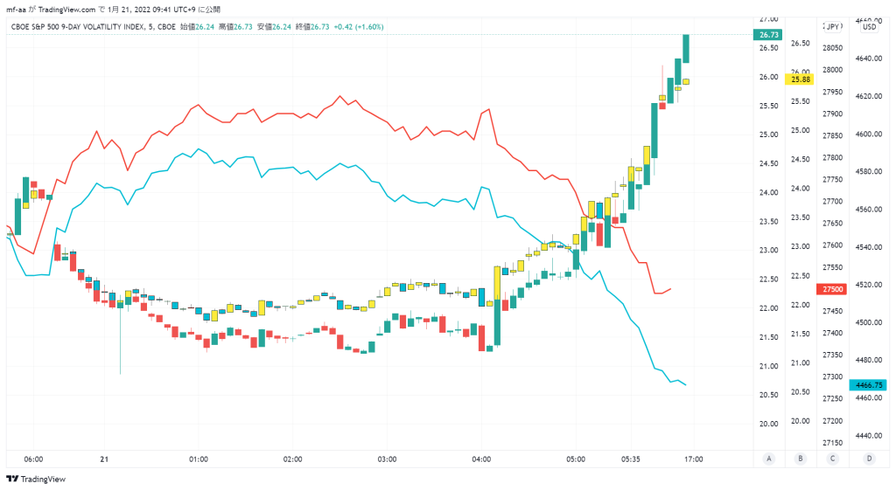Click the 27800 value on scale C
Image resolution: width=896 pixels, height=490 pixels.
tap(833, 157)
